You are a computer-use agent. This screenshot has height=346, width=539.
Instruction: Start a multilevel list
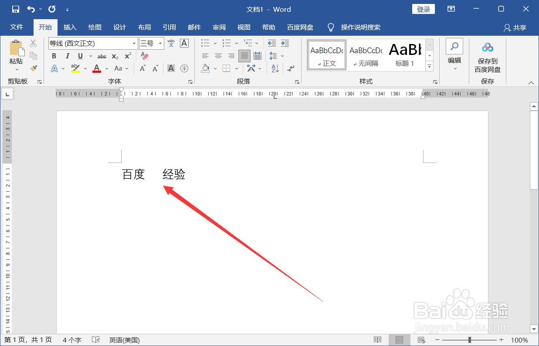click(x=248, y=43)
